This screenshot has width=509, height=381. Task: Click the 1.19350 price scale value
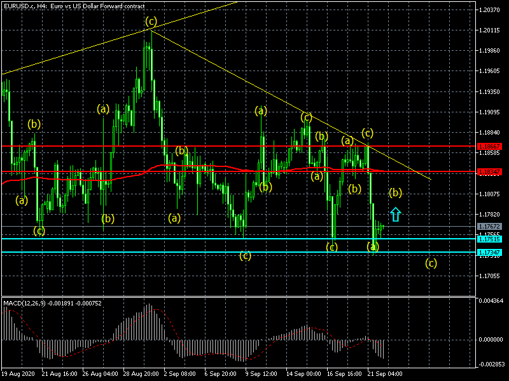[x=491, y=92]
